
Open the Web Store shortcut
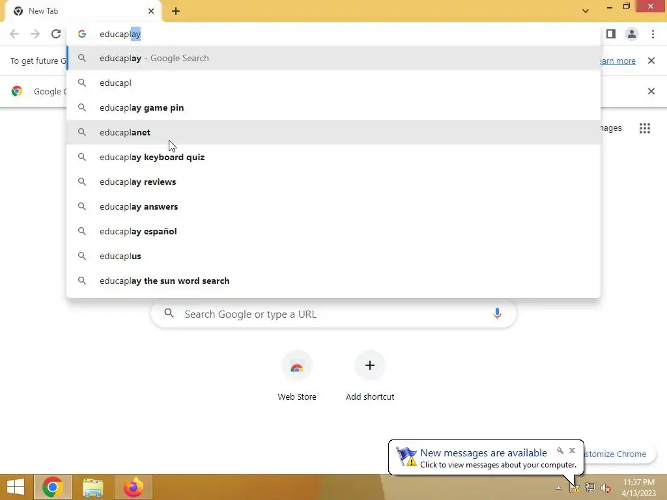click(297, 376)
